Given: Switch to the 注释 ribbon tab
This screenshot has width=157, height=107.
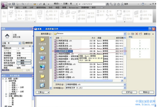Looking at the screenshot, I should click(x=25, y=7).
